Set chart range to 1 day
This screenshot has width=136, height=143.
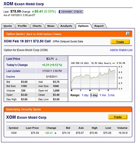[85, 95]
